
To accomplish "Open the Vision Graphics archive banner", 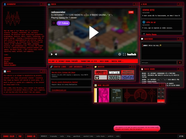I will tap(128, 78).
